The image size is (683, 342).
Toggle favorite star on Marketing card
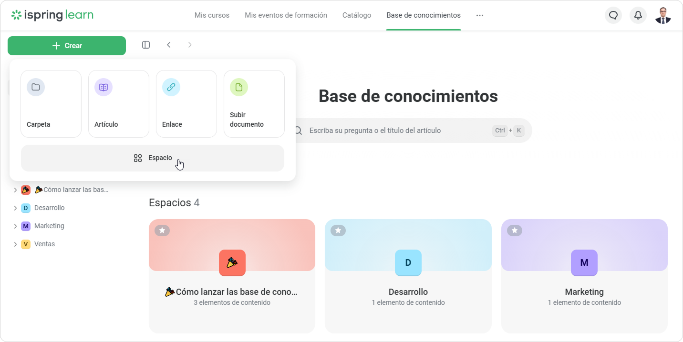pyautogui.click(x=514, y=231)
